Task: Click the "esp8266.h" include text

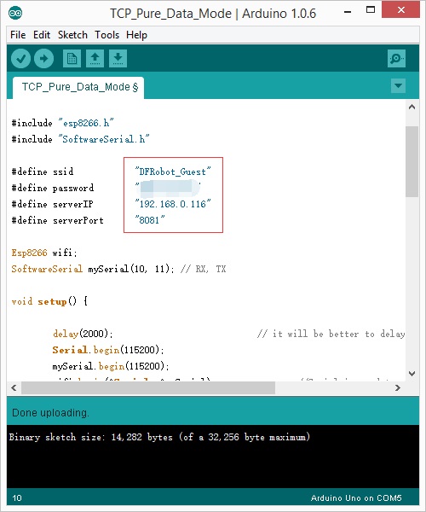Action: (x=86, y=123)
